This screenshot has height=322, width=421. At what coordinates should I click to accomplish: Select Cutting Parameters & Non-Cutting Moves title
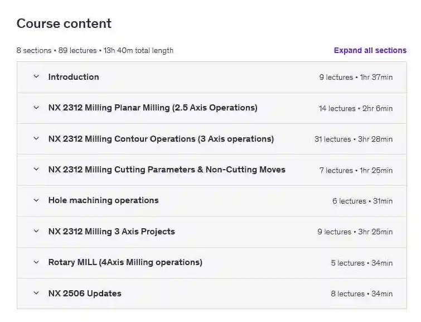(167, 170)
